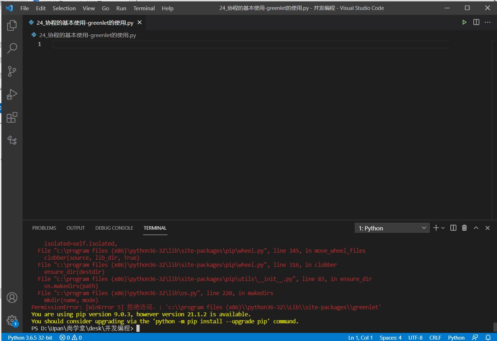The image size is (497, 341).
Task: Open the Extensions view
Action: point(12,117)
